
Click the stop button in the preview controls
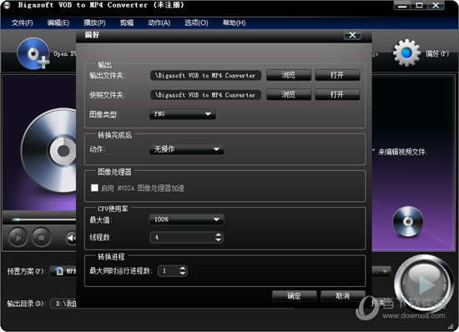pyautogui.click(x=41, y=237)
